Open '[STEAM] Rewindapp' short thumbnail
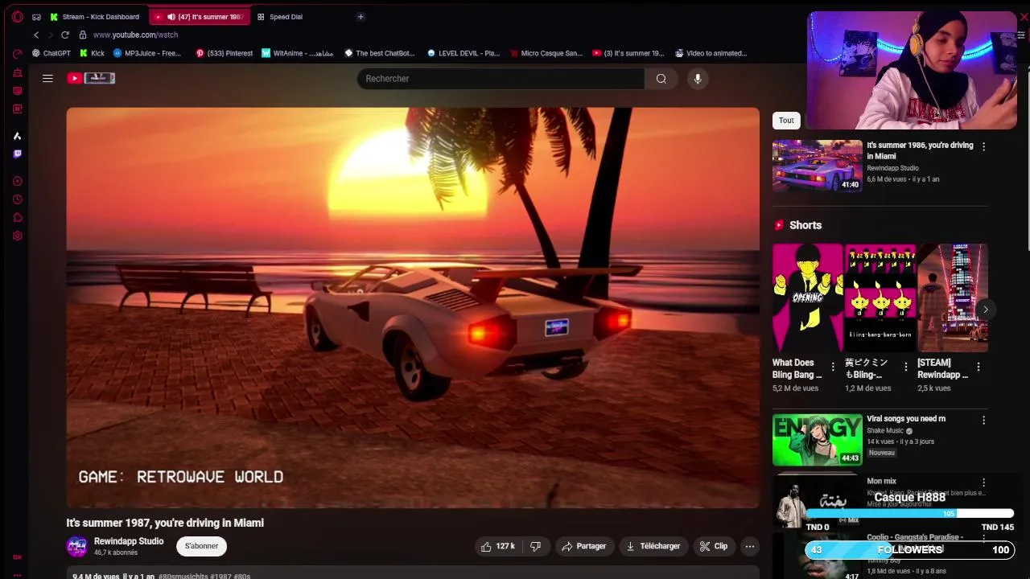The image size is (1030, 579). click(953, 298)
